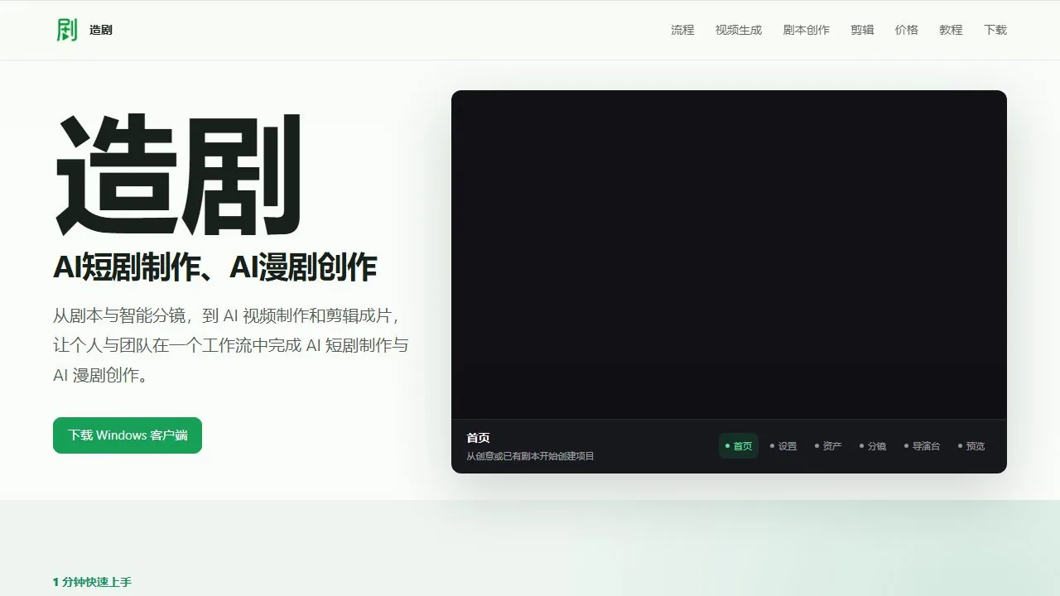Click the 从创意或已有剧本开始创建项目 caption

click(530, 456)
